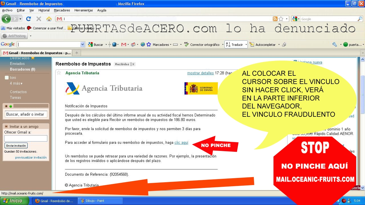Click the Google Toolbar highlighter pen icon
Image resolution: width=365 pixels, height=205 pixels.
[x=284, y=44]
